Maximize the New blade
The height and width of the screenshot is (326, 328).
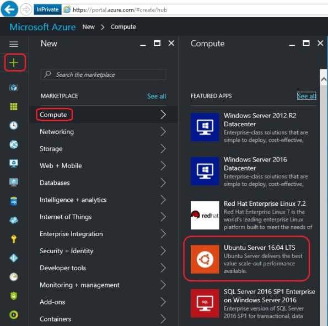click(x=157, y=43)
